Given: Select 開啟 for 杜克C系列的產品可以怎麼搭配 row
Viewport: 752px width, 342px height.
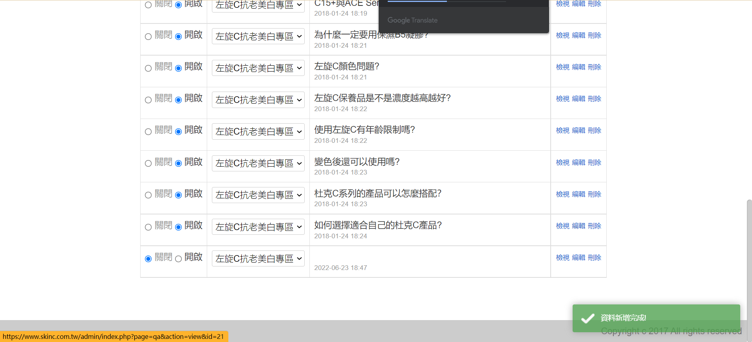Looking at the screenshot, I should click(x=178, y=195).
